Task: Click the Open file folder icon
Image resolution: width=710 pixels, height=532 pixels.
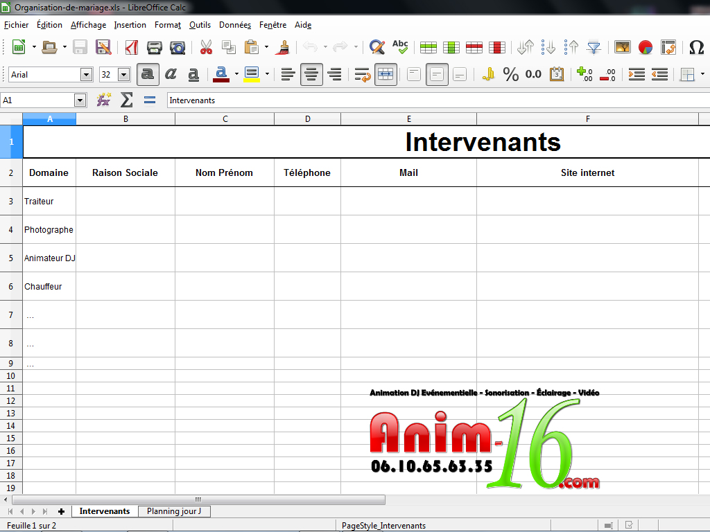Action: pyautogui.click(x=49, y=47)
